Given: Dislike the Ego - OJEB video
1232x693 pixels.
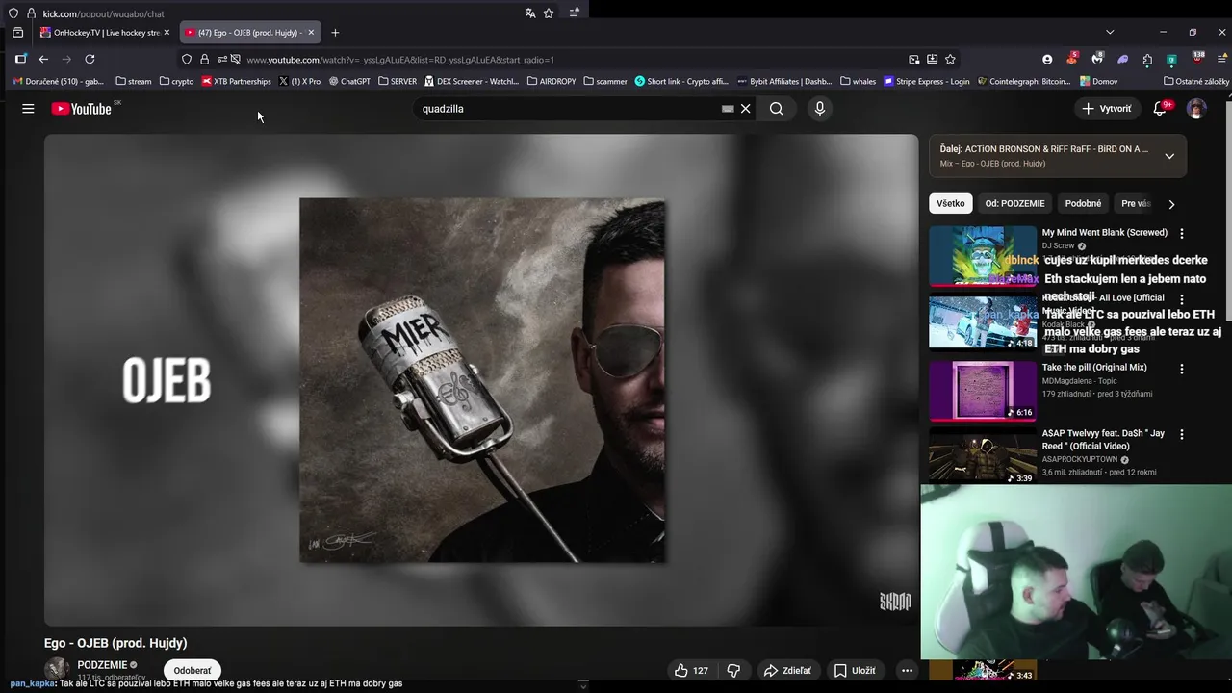Looking at the screenshot, I should pyautogui.click(x=733, y=670).
